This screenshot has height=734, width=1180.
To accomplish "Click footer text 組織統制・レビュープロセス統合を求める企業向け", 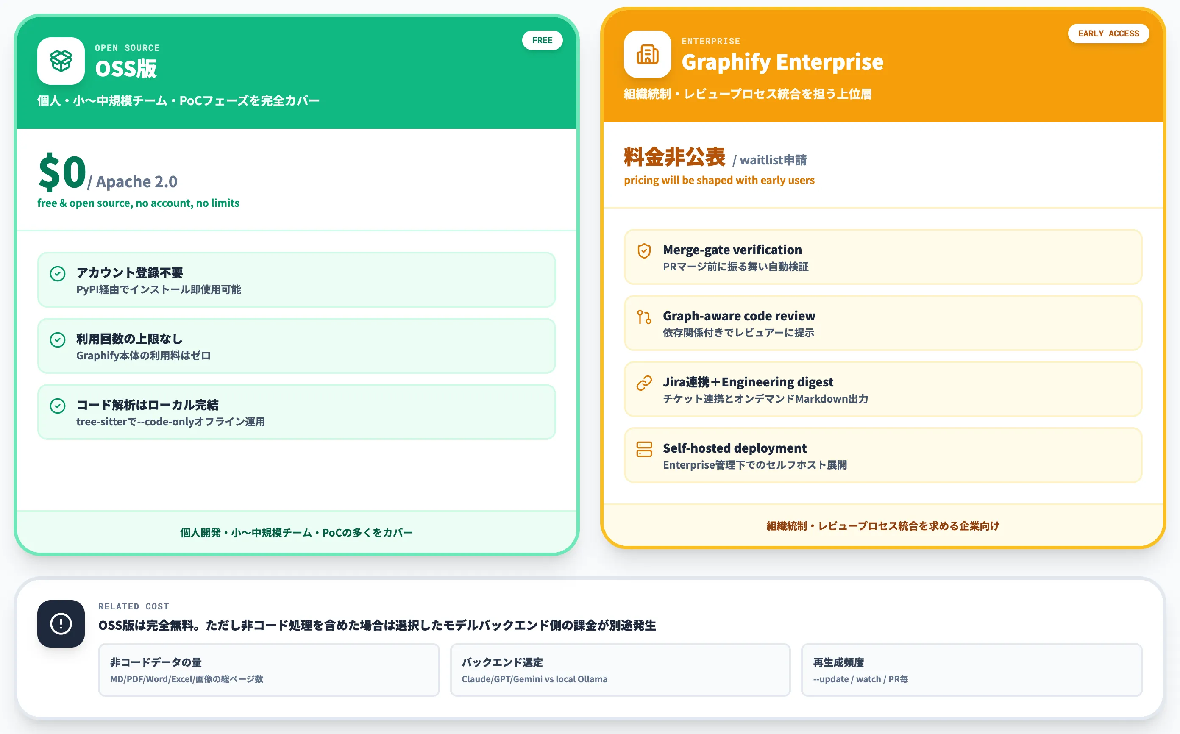I will pos(883,526).
